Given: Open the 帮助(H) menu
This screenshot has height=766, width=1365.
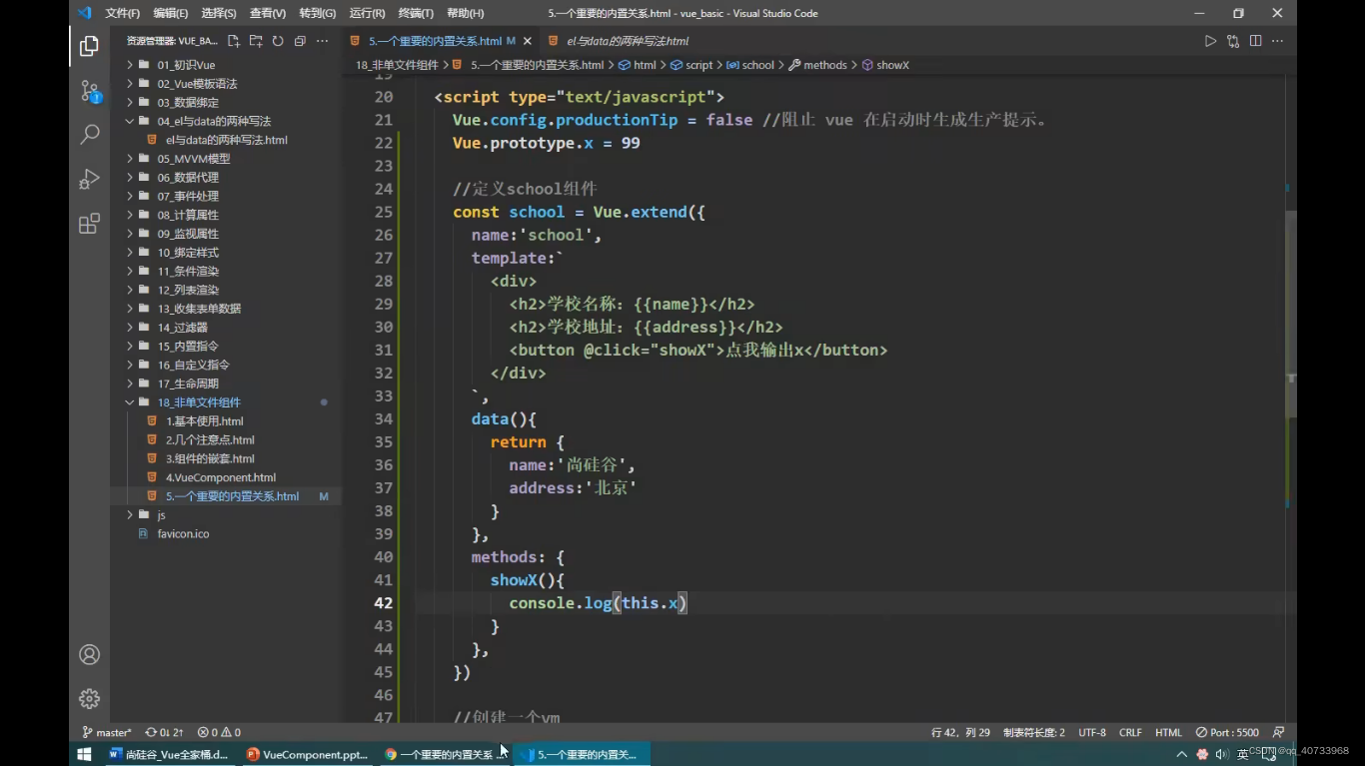Looking at the screenshot, I should click(x=465, y=13).
